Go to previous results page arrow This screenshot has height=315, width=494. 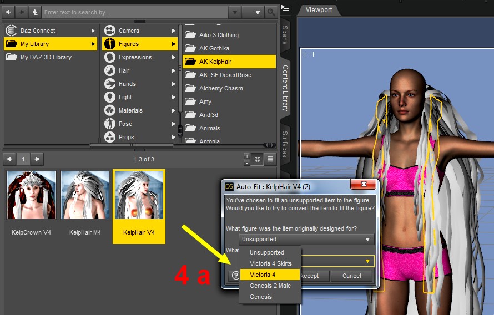[x=9, y=159]
